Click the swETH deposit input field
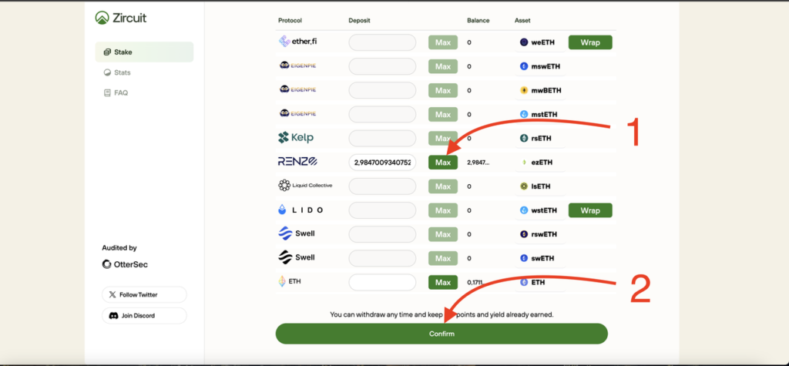 click(x=382, y=258)
